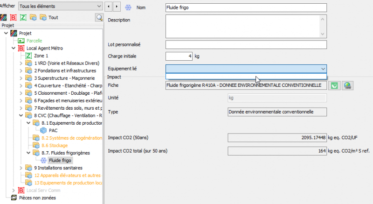The image size is (373, 204).
Task: Click the globe database icon beside Fiche
Action: click(x=347, y=85)
